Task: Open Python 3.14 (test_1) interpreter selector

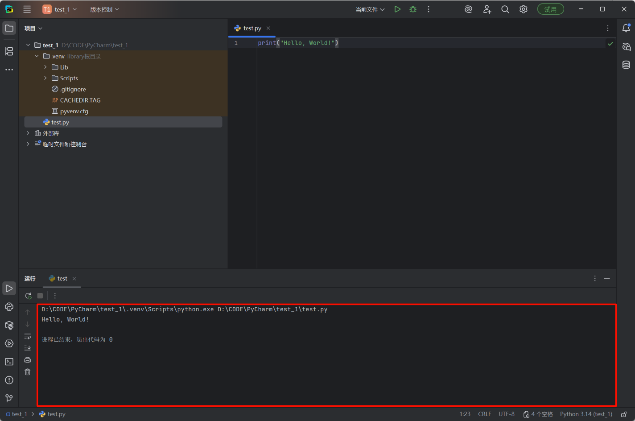Action: point(586,414)
